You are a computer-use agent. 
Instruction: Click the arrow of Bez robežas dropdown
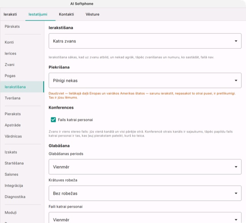pyautogui.click(x=236, y=193)
